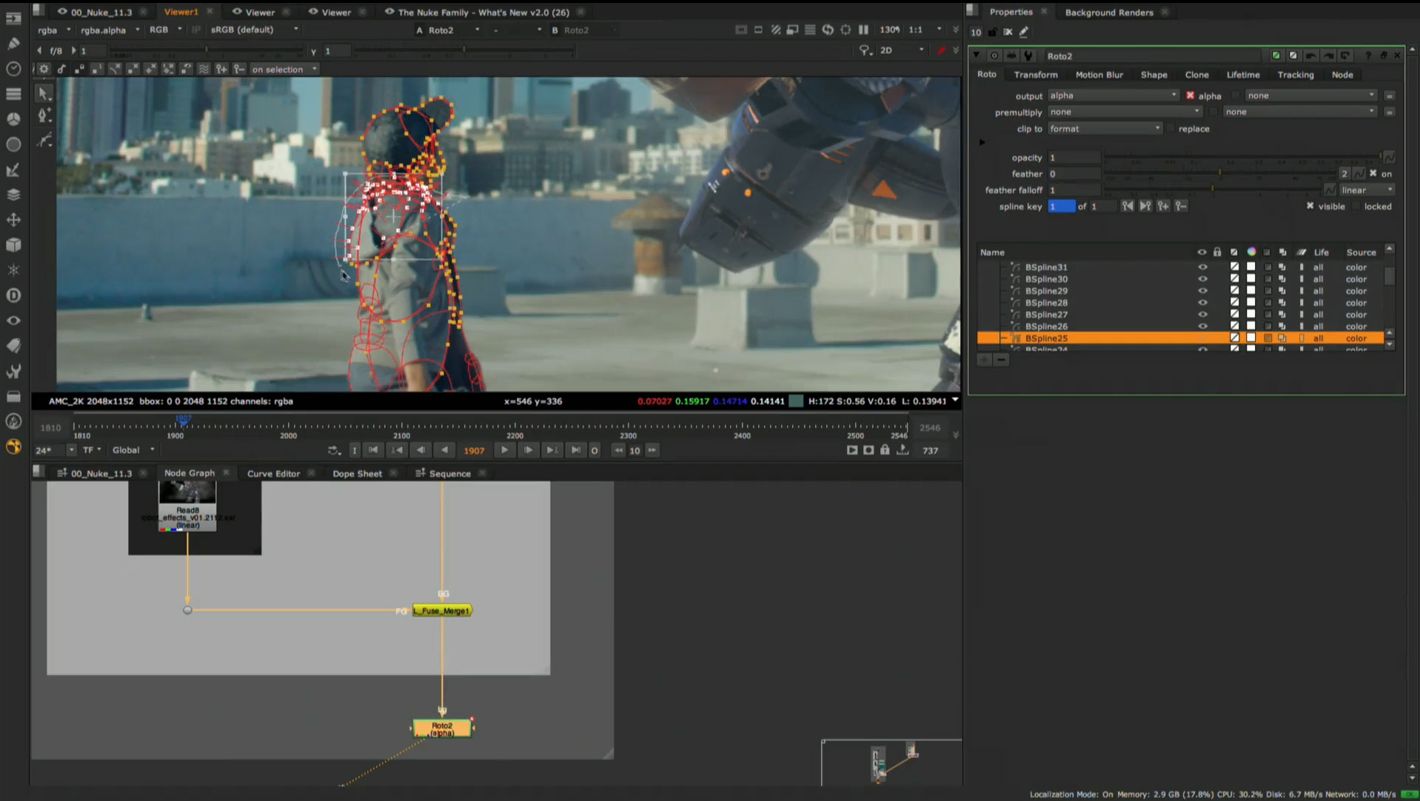Click the Roto2 node in node graph
The width and height of the screenshot is (1420, 801).
[442, 728]
